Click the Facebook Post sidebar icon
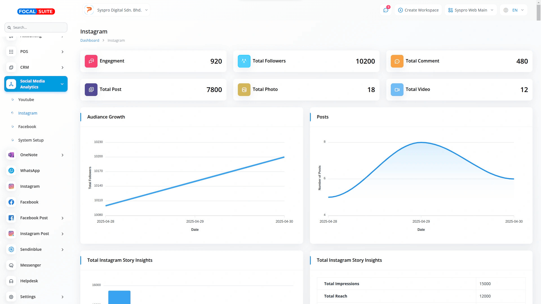Viewport: 541px width, 304px height. [11, 218]
